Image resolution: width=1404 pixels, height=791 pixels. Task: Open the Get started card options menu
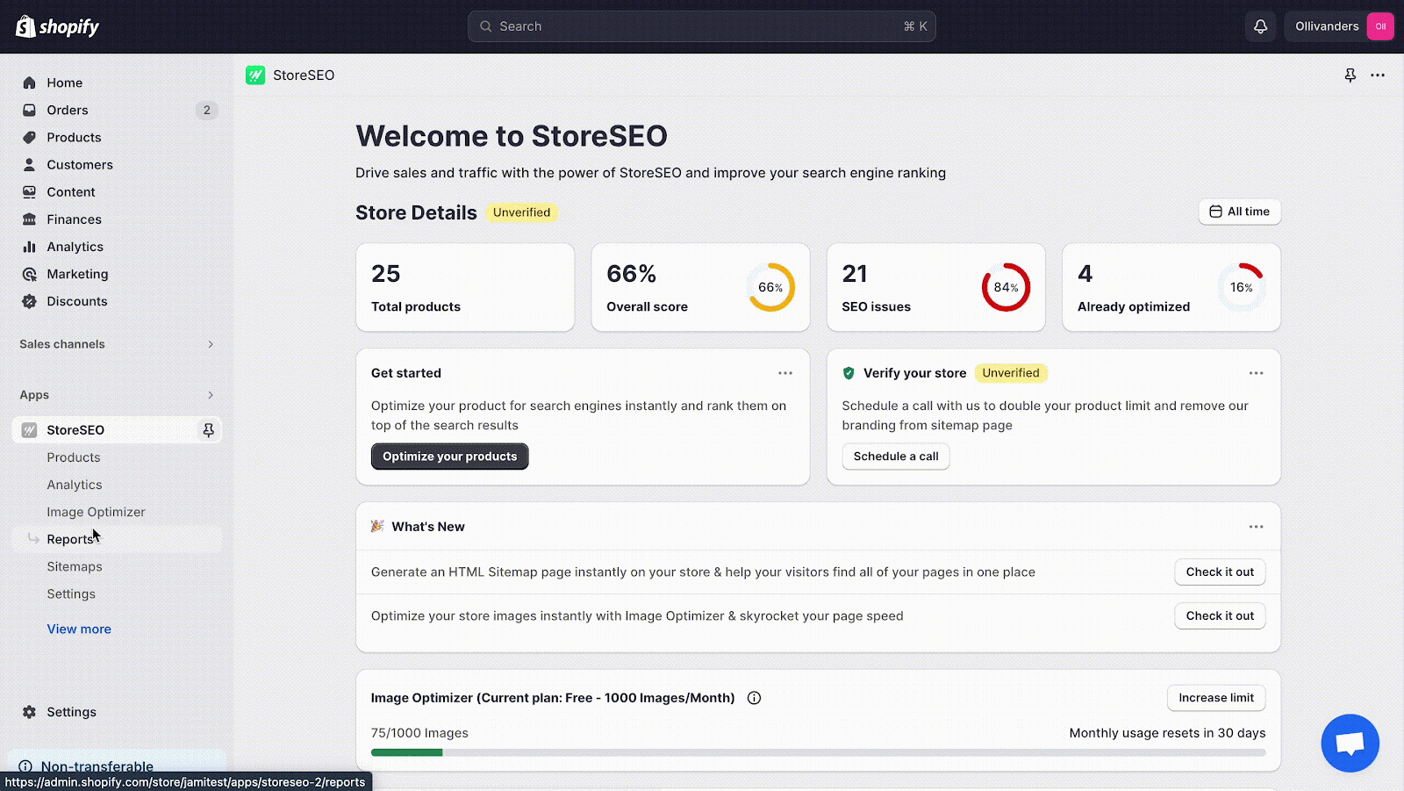click(x=785, y=373)
